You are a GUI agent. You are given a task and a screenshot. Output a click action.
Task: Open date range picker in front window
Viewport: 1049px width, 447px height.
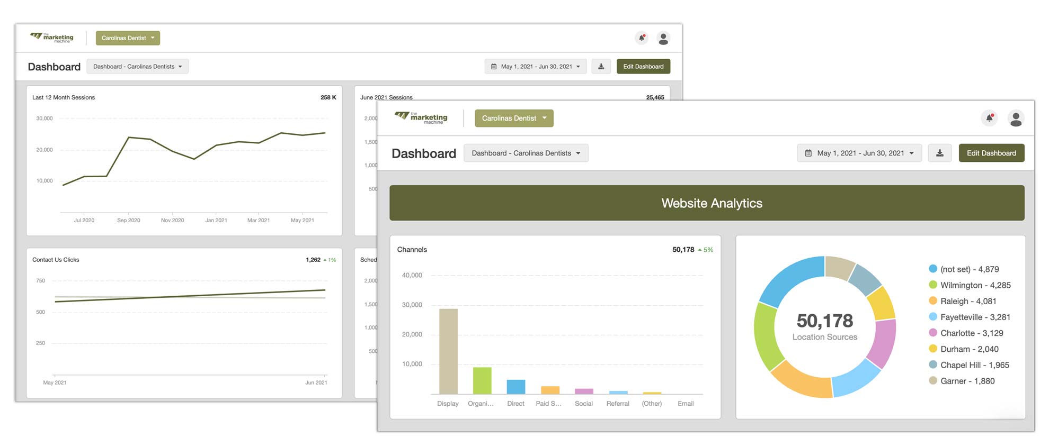click(x=859, y=153)
